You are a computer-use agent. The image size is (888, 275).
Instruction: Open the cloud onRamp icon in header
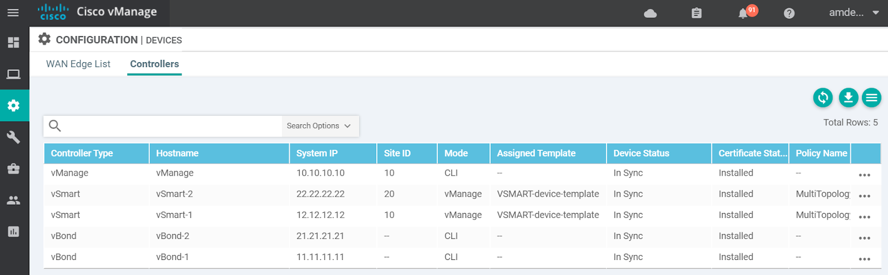point(650,13)
